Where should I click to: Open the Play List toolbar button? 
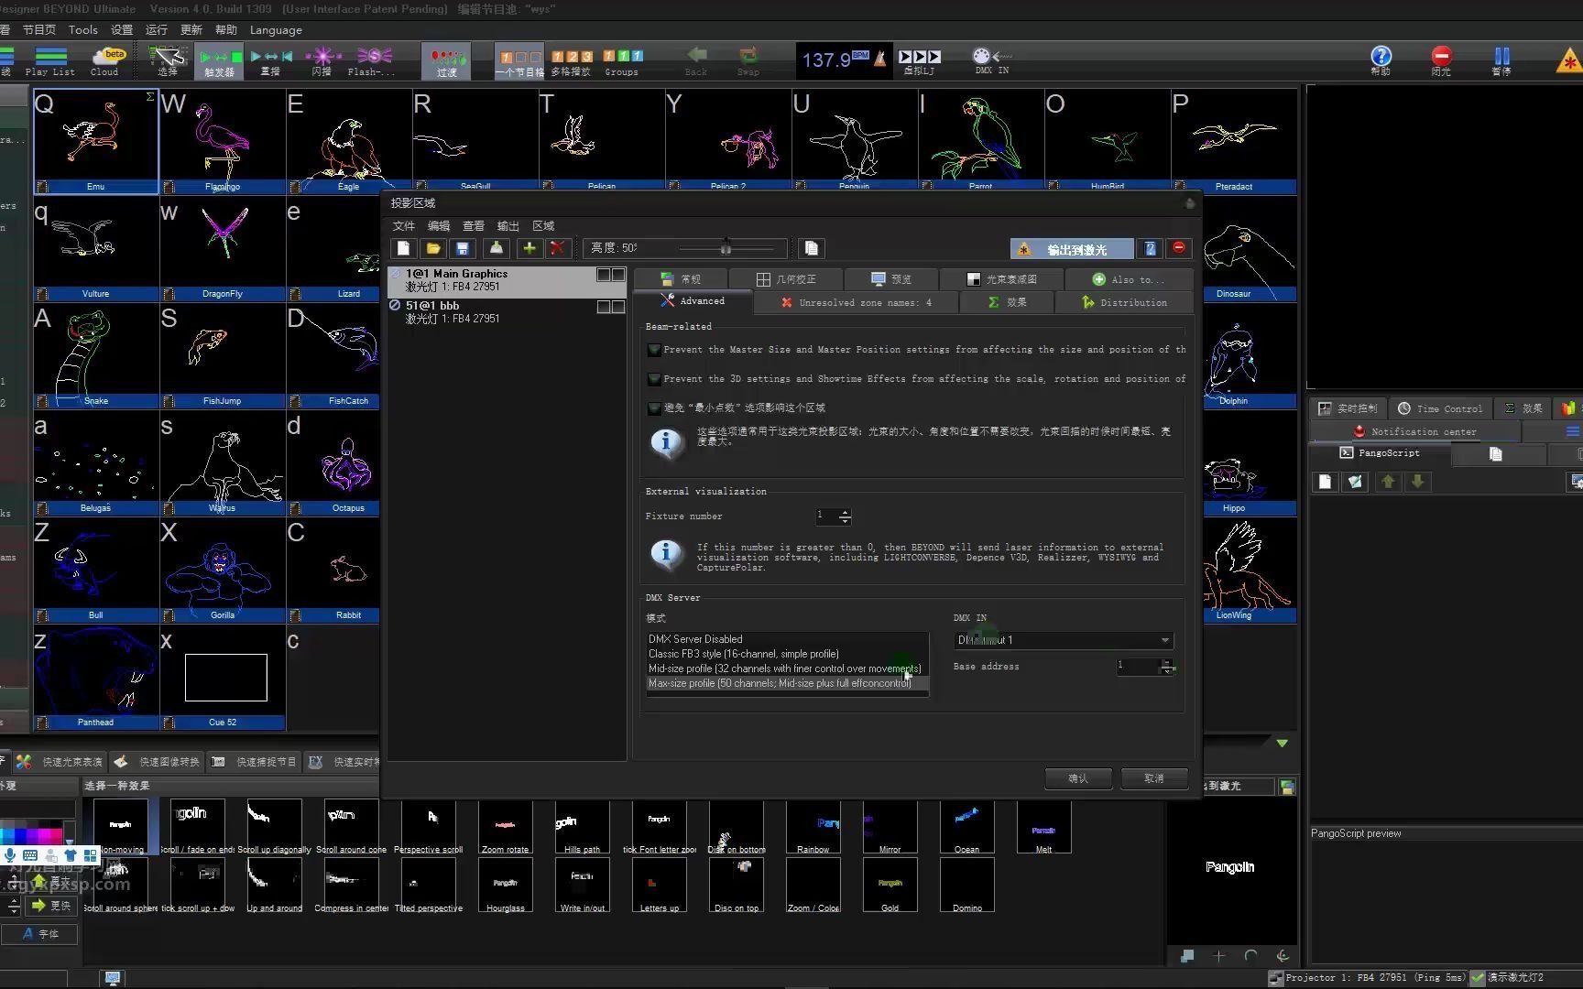(50, 61)
